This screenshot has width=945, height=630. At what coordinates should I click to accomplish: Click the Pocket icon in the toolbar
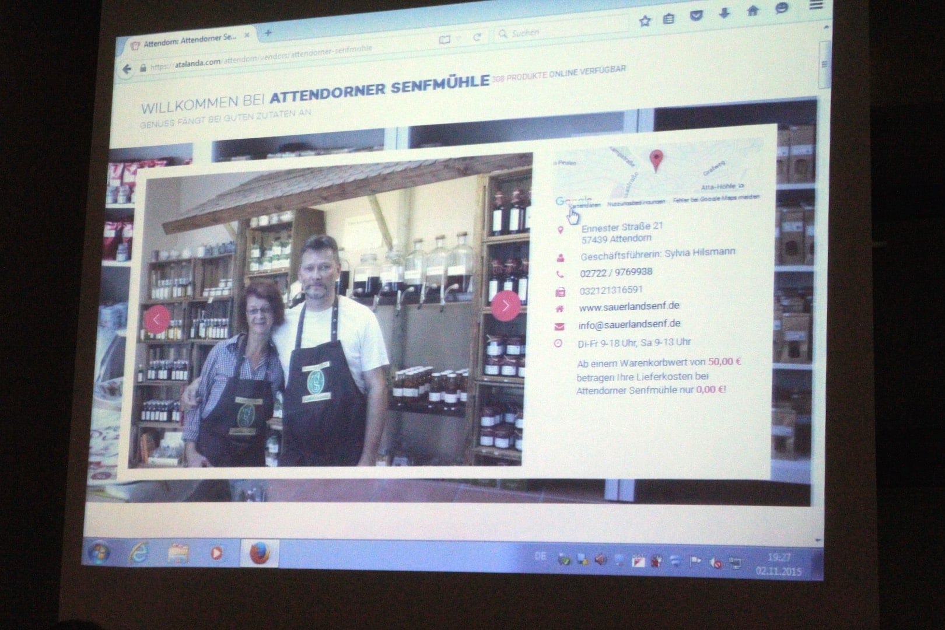(696, 16)
